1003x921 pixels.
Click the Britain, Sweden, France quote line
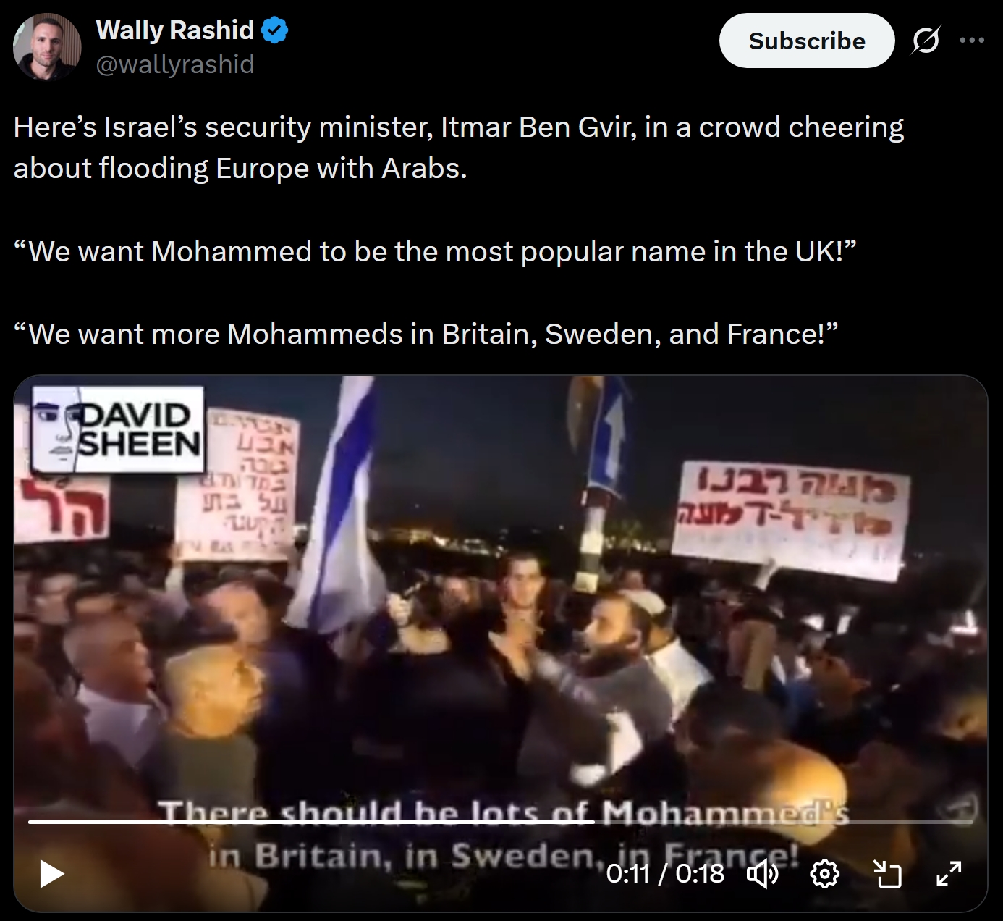426,335
